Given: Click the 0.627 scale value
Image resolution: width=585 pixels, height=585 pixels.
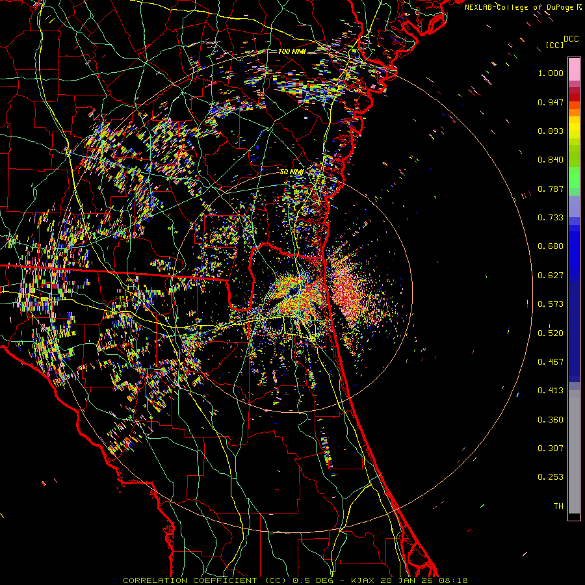Looking at the screenshot, I should coord(551,276).
